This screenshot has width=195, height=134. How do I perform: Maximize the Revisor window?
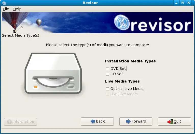pyautogui.click(x=183, y=3)
